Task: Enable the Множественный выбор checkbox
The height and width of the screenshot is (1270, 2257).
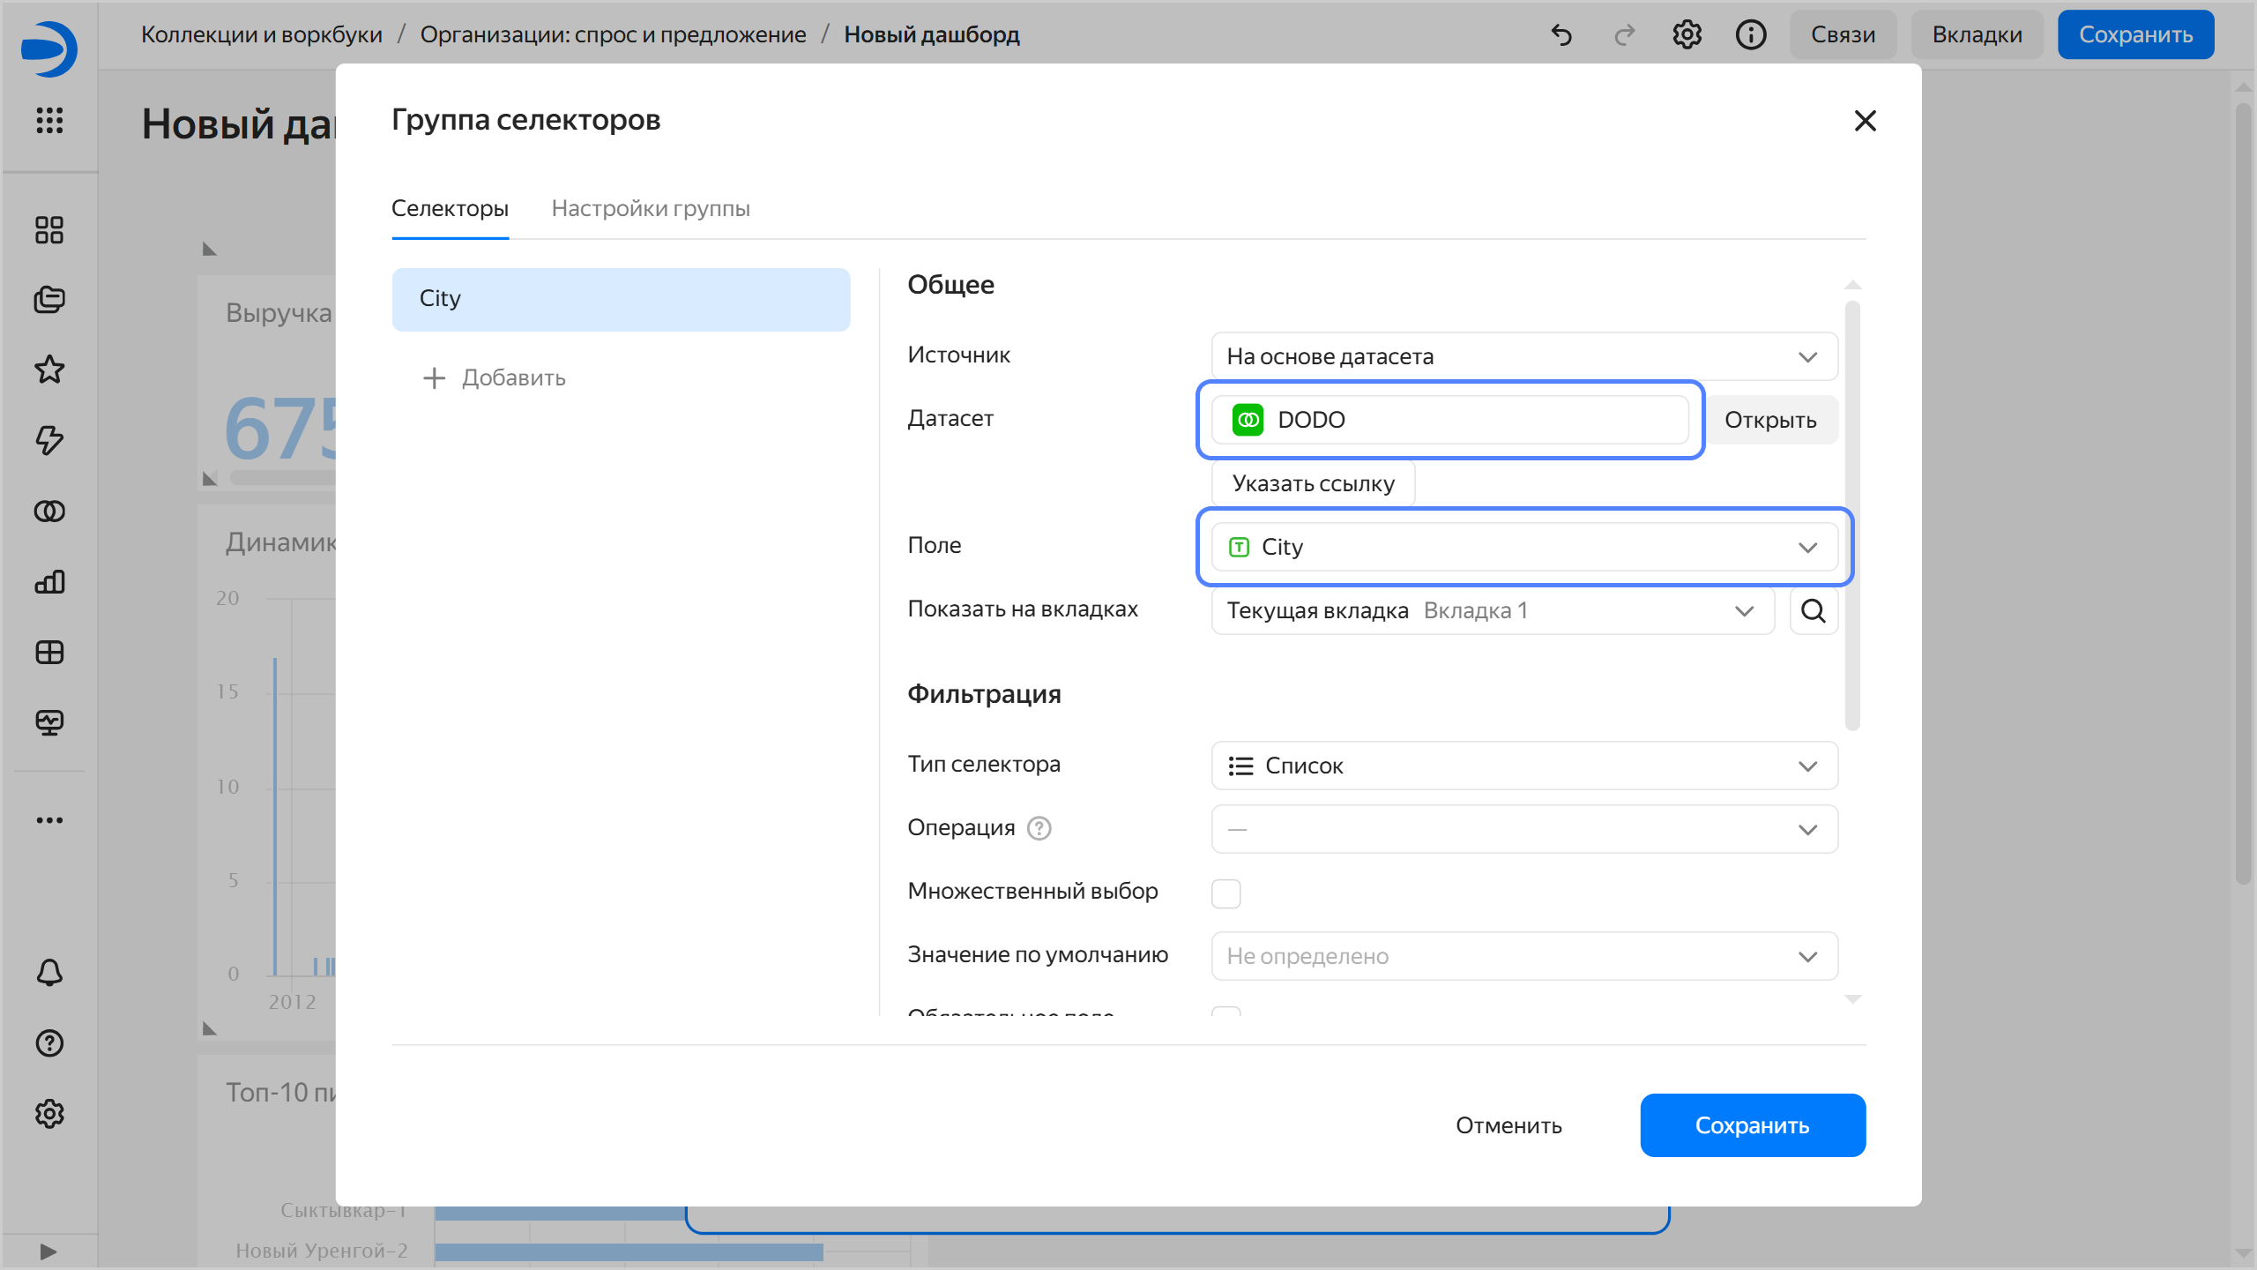Action: (x=1225, y=893)
